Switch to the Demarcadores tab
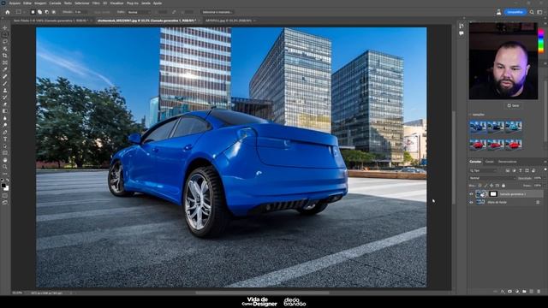The height and width of the screenshot is (308, 548). pos(508,162)
